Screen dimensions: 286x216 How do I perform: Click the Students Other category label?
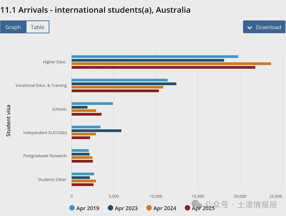coord(52,180)
